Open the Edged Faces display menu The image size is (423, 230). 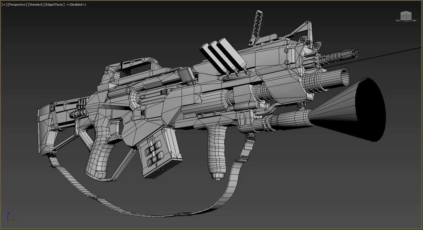pos(54,4)
